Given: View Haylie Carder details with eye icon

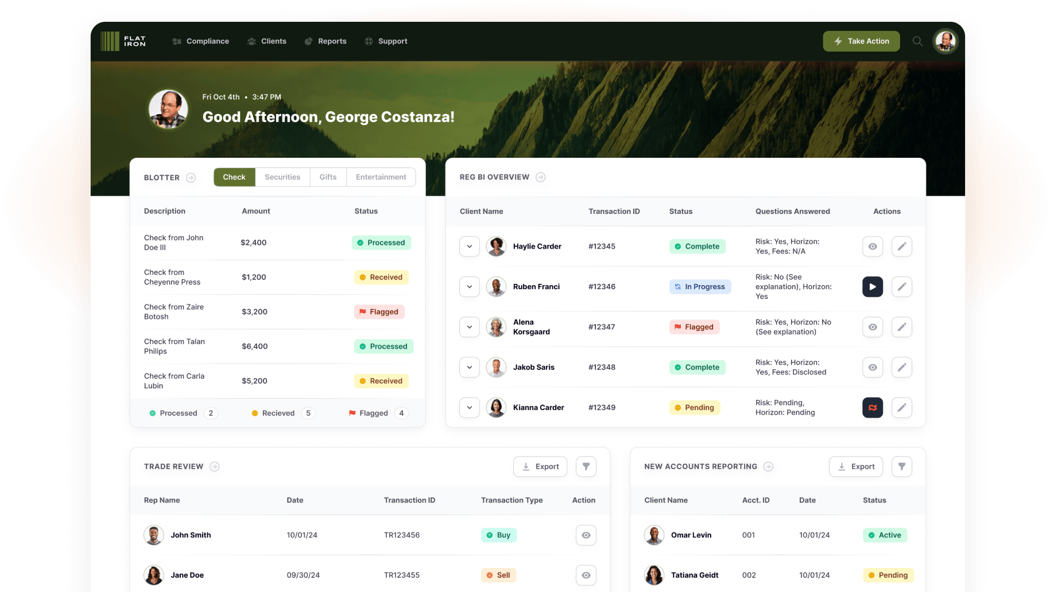Looking at the screenshot, I should (872, 247).
